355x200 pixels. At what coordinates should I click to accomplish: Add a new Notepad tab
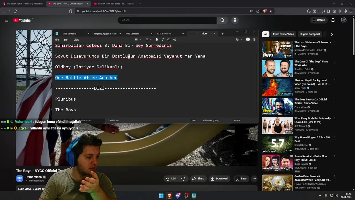coord(222,34)
